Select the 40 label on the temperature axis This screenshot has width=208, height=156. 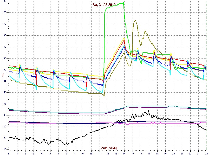pos(5,93)
